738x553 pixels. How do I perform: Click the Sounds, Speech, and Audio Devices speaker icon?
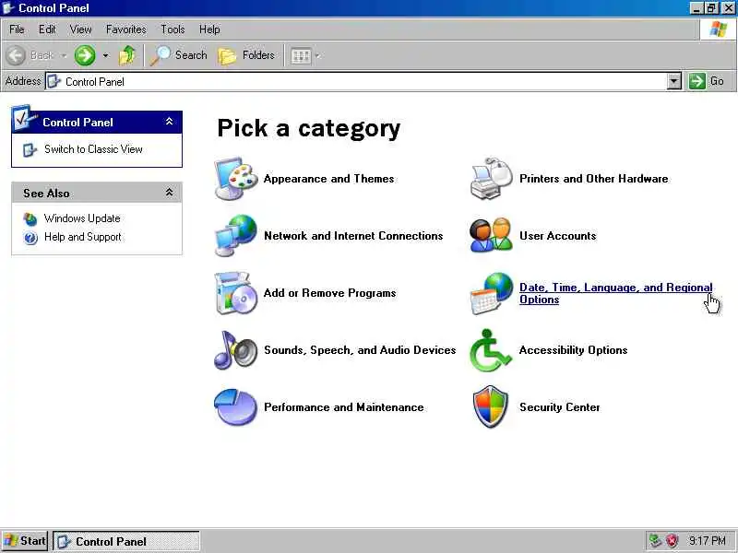click(x=236, y=350)
